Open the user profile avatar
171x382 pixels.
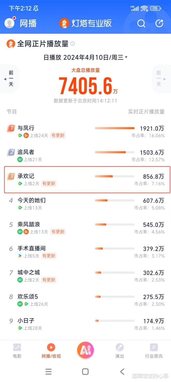(x=10, y=23)
